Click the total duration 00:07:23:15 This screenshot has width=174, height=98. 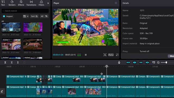click(x=70, y=55)
